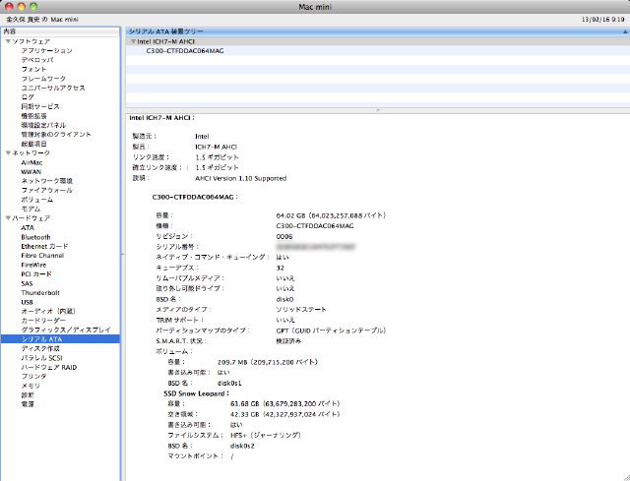Screen dimensions: 630x481
Task: Select 環境設定パネル in the sidebar
Action: click(43, 125)
